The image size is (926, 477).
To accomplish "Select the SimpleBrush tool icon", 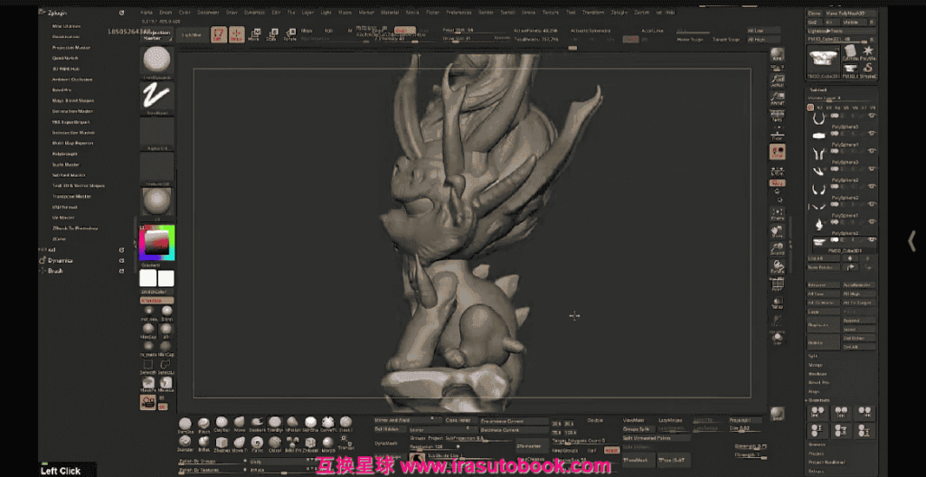I will click(x=869, y=69).
